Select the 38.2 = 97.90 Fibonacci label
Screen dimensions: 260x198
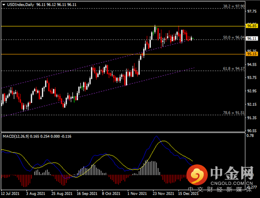click(234, 6)
